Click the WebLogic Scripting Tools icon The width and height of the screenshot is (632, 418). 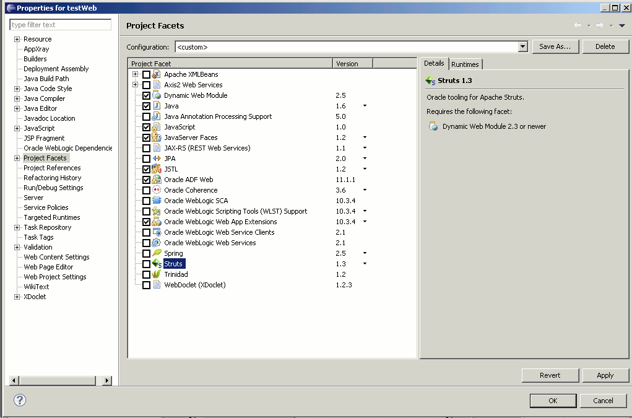click(x=157, y=211)
